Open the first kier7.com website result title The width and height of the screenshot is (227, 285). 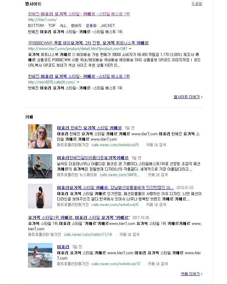[x=79, y=14]
